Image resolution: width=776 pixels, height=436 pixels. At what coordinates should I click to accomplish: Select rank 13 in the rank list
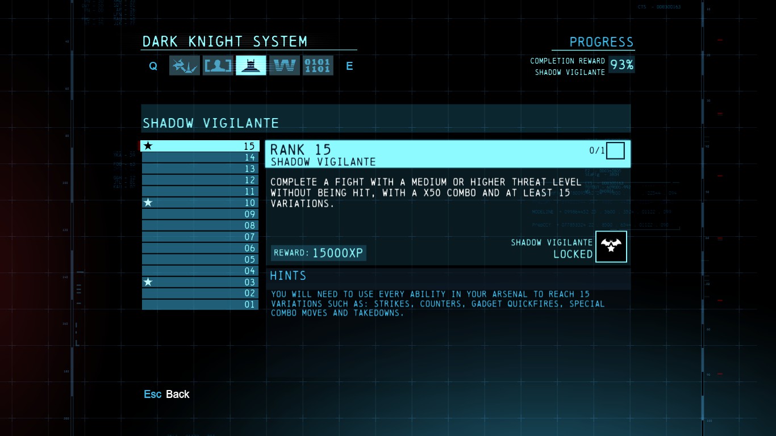tap(200, 169)
